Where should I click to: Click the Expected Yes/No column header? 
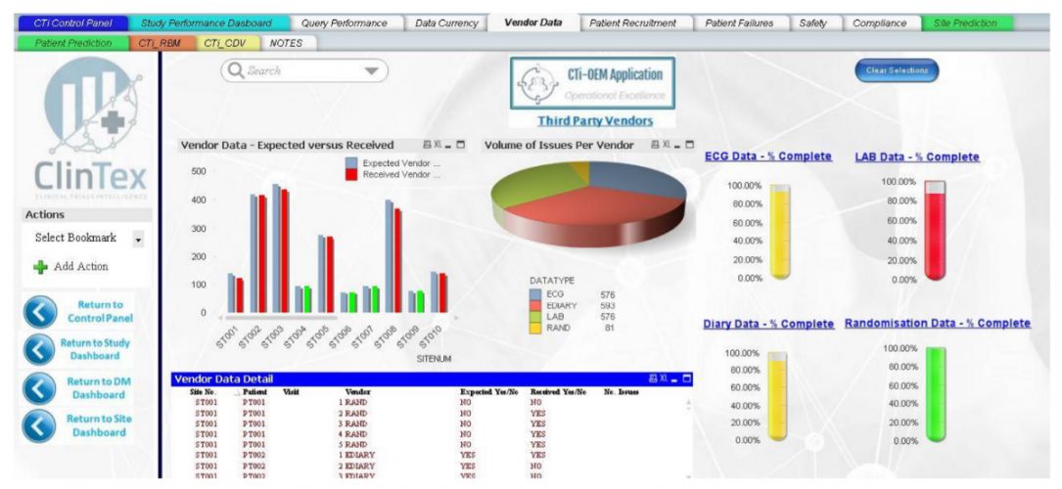click(489, 391)
